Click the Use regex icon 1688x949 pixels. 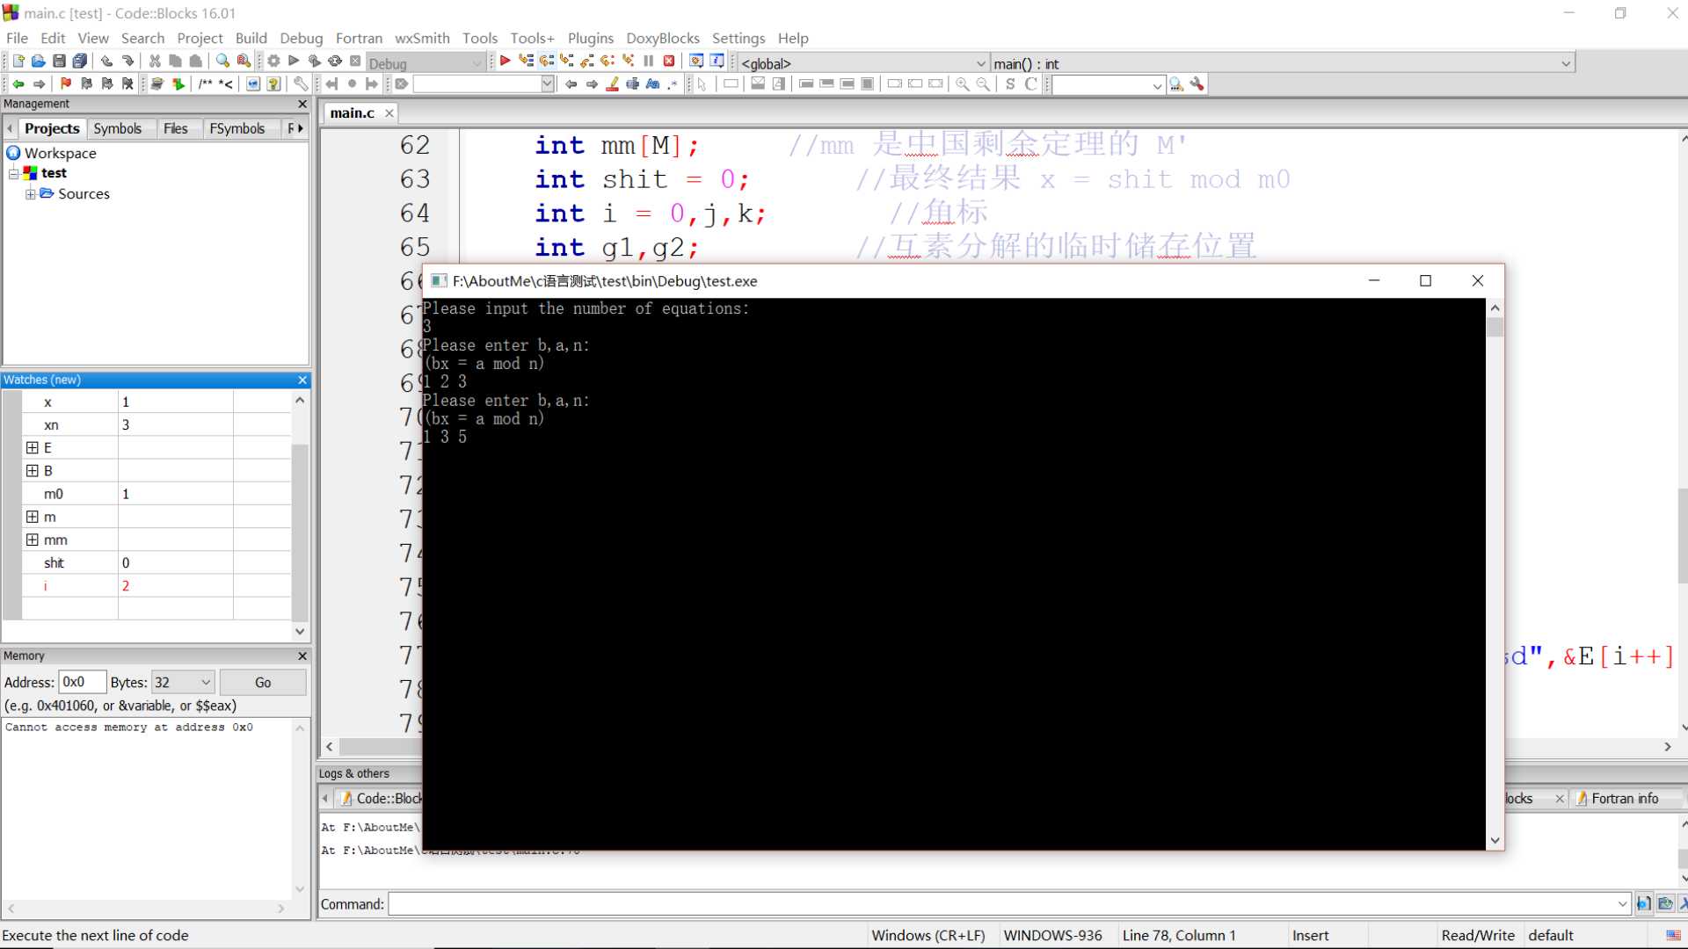pos(673,83)
